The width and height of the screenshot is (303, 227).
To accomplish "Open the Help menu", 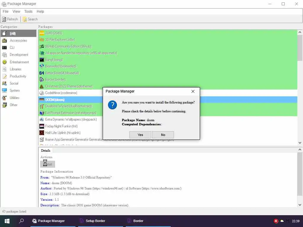I will coord(40,12).
